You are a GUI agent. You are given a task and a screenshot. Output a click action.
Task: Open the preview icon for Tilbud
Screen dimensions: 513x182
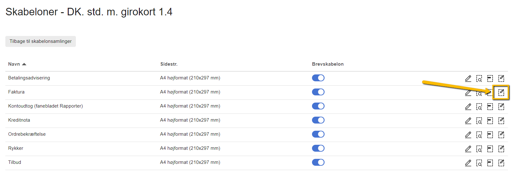tap(480, 162)
